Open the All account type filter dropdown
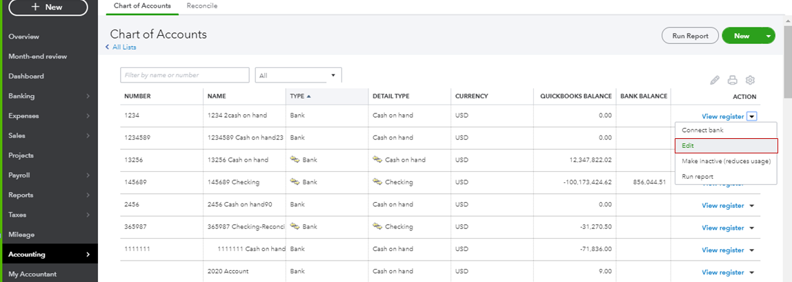Image resolution: width=792 pixels, height=282 pixels. click(x=298, y=75)
